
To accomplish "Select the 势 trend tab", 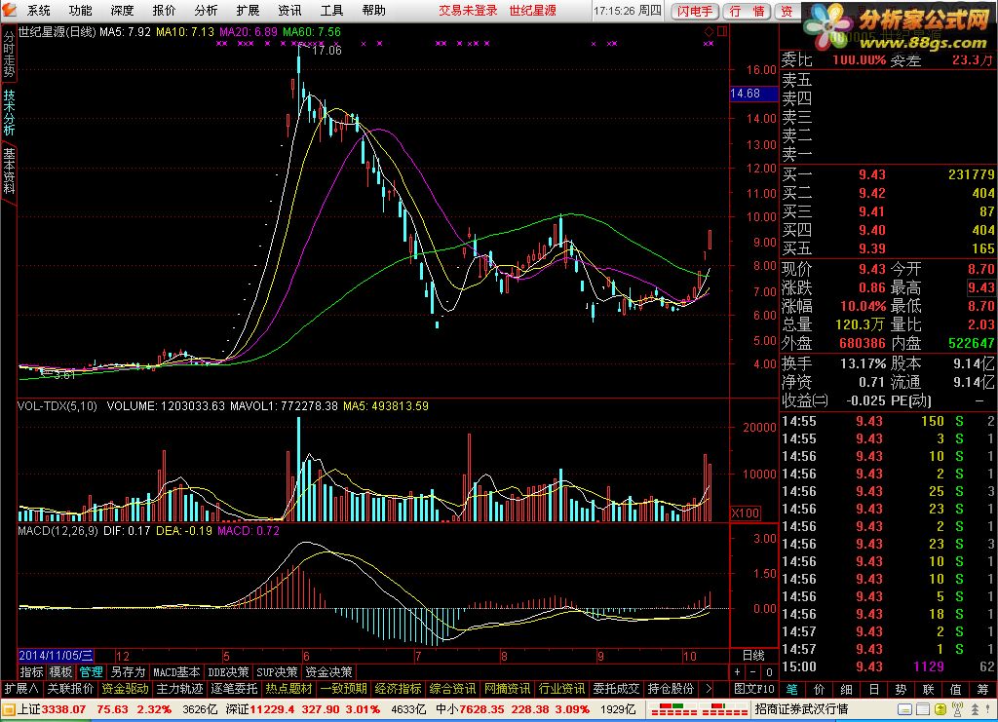I will [x=901, y=689].
